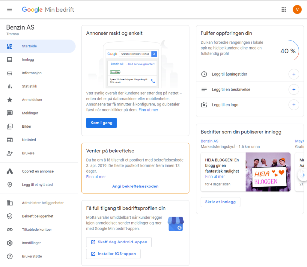
Task: Click Installer iOS-appen button
Action: (113, 254)
